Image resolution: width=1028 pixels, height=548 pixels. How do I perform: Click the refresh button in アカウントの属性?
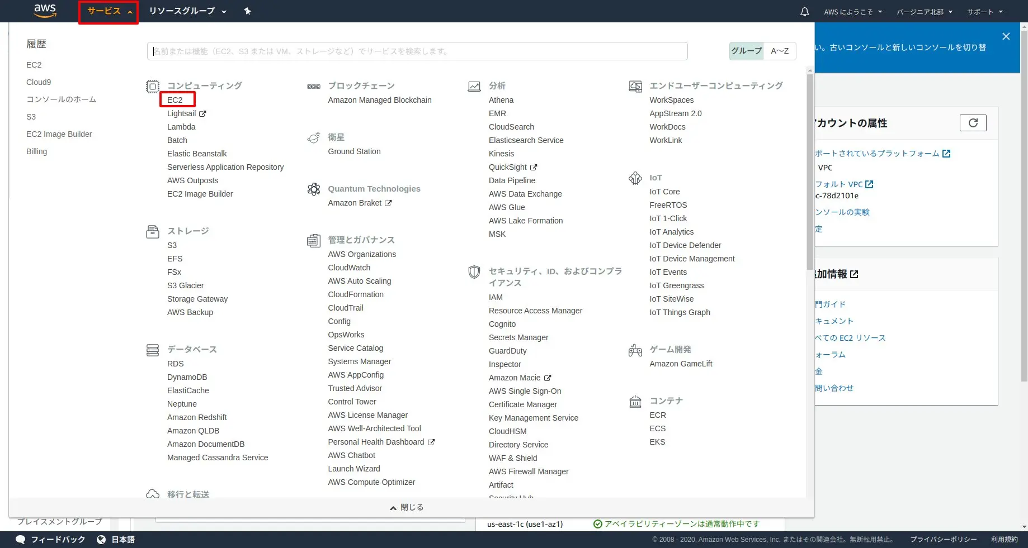973,123
